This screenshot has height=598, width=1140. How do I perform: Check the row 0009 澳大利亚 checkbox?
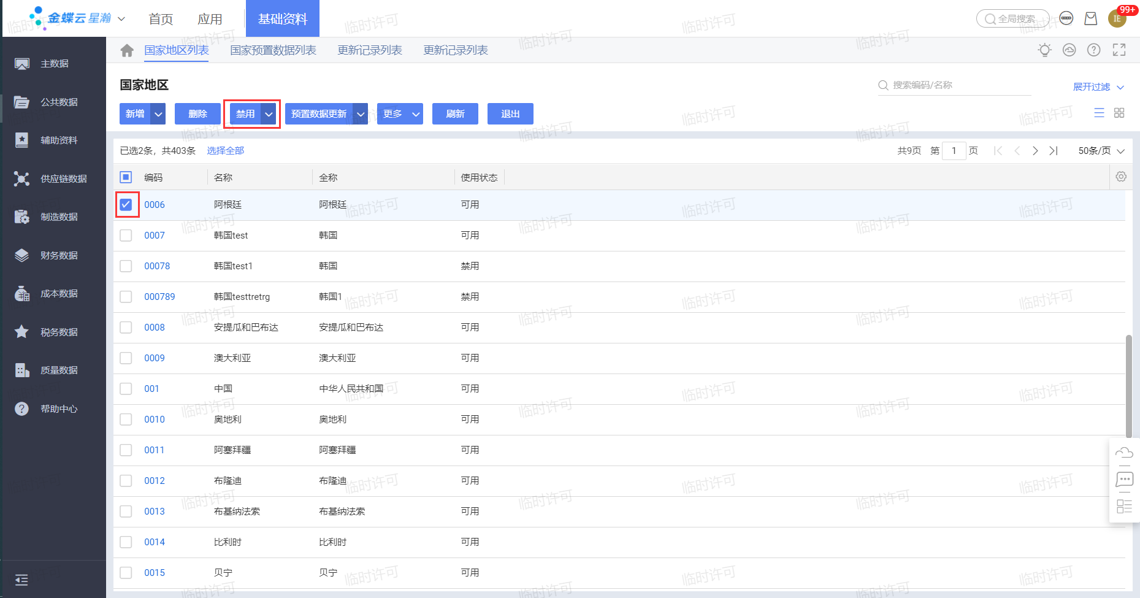pos(126,358)
